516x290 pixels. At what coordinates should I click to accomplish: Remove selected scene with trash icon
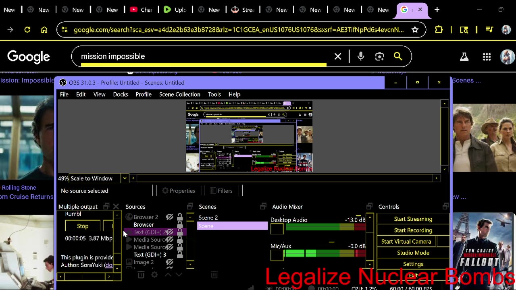(214, 275)
